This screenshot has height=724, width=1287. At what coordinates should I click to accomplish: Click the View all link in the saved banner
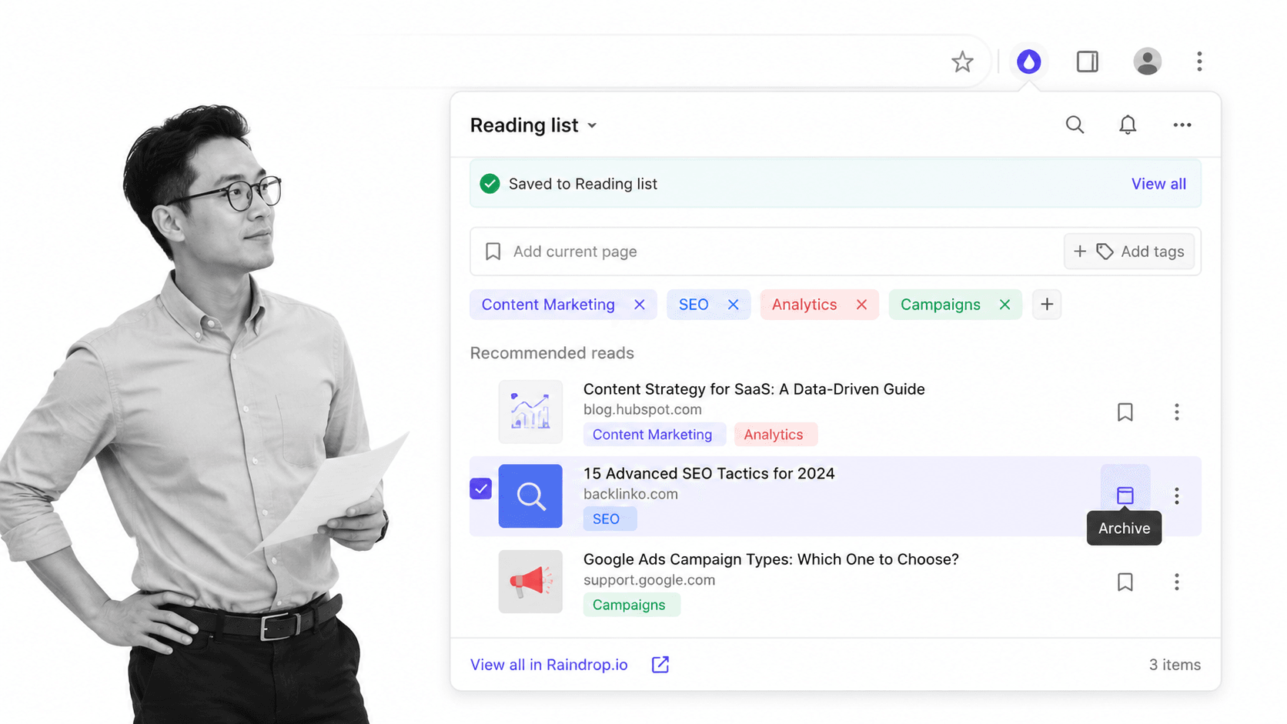tap(1158, 184)
